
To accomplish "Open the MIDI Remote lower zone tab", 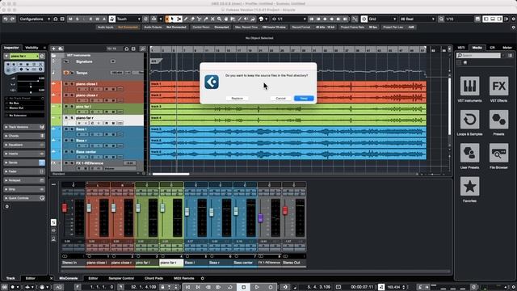I will click(183, 278).
